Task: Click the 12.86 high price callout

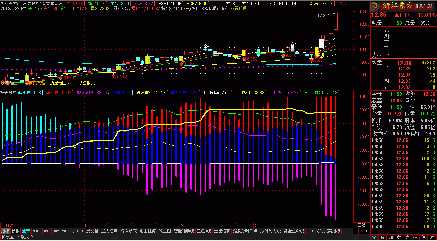Action: tap(322, 15)
